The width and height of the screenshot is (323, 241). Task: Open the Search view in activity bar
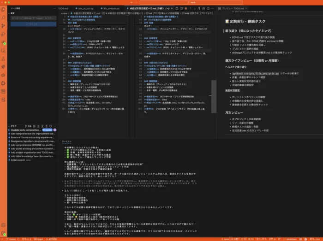tap(4, 18)
